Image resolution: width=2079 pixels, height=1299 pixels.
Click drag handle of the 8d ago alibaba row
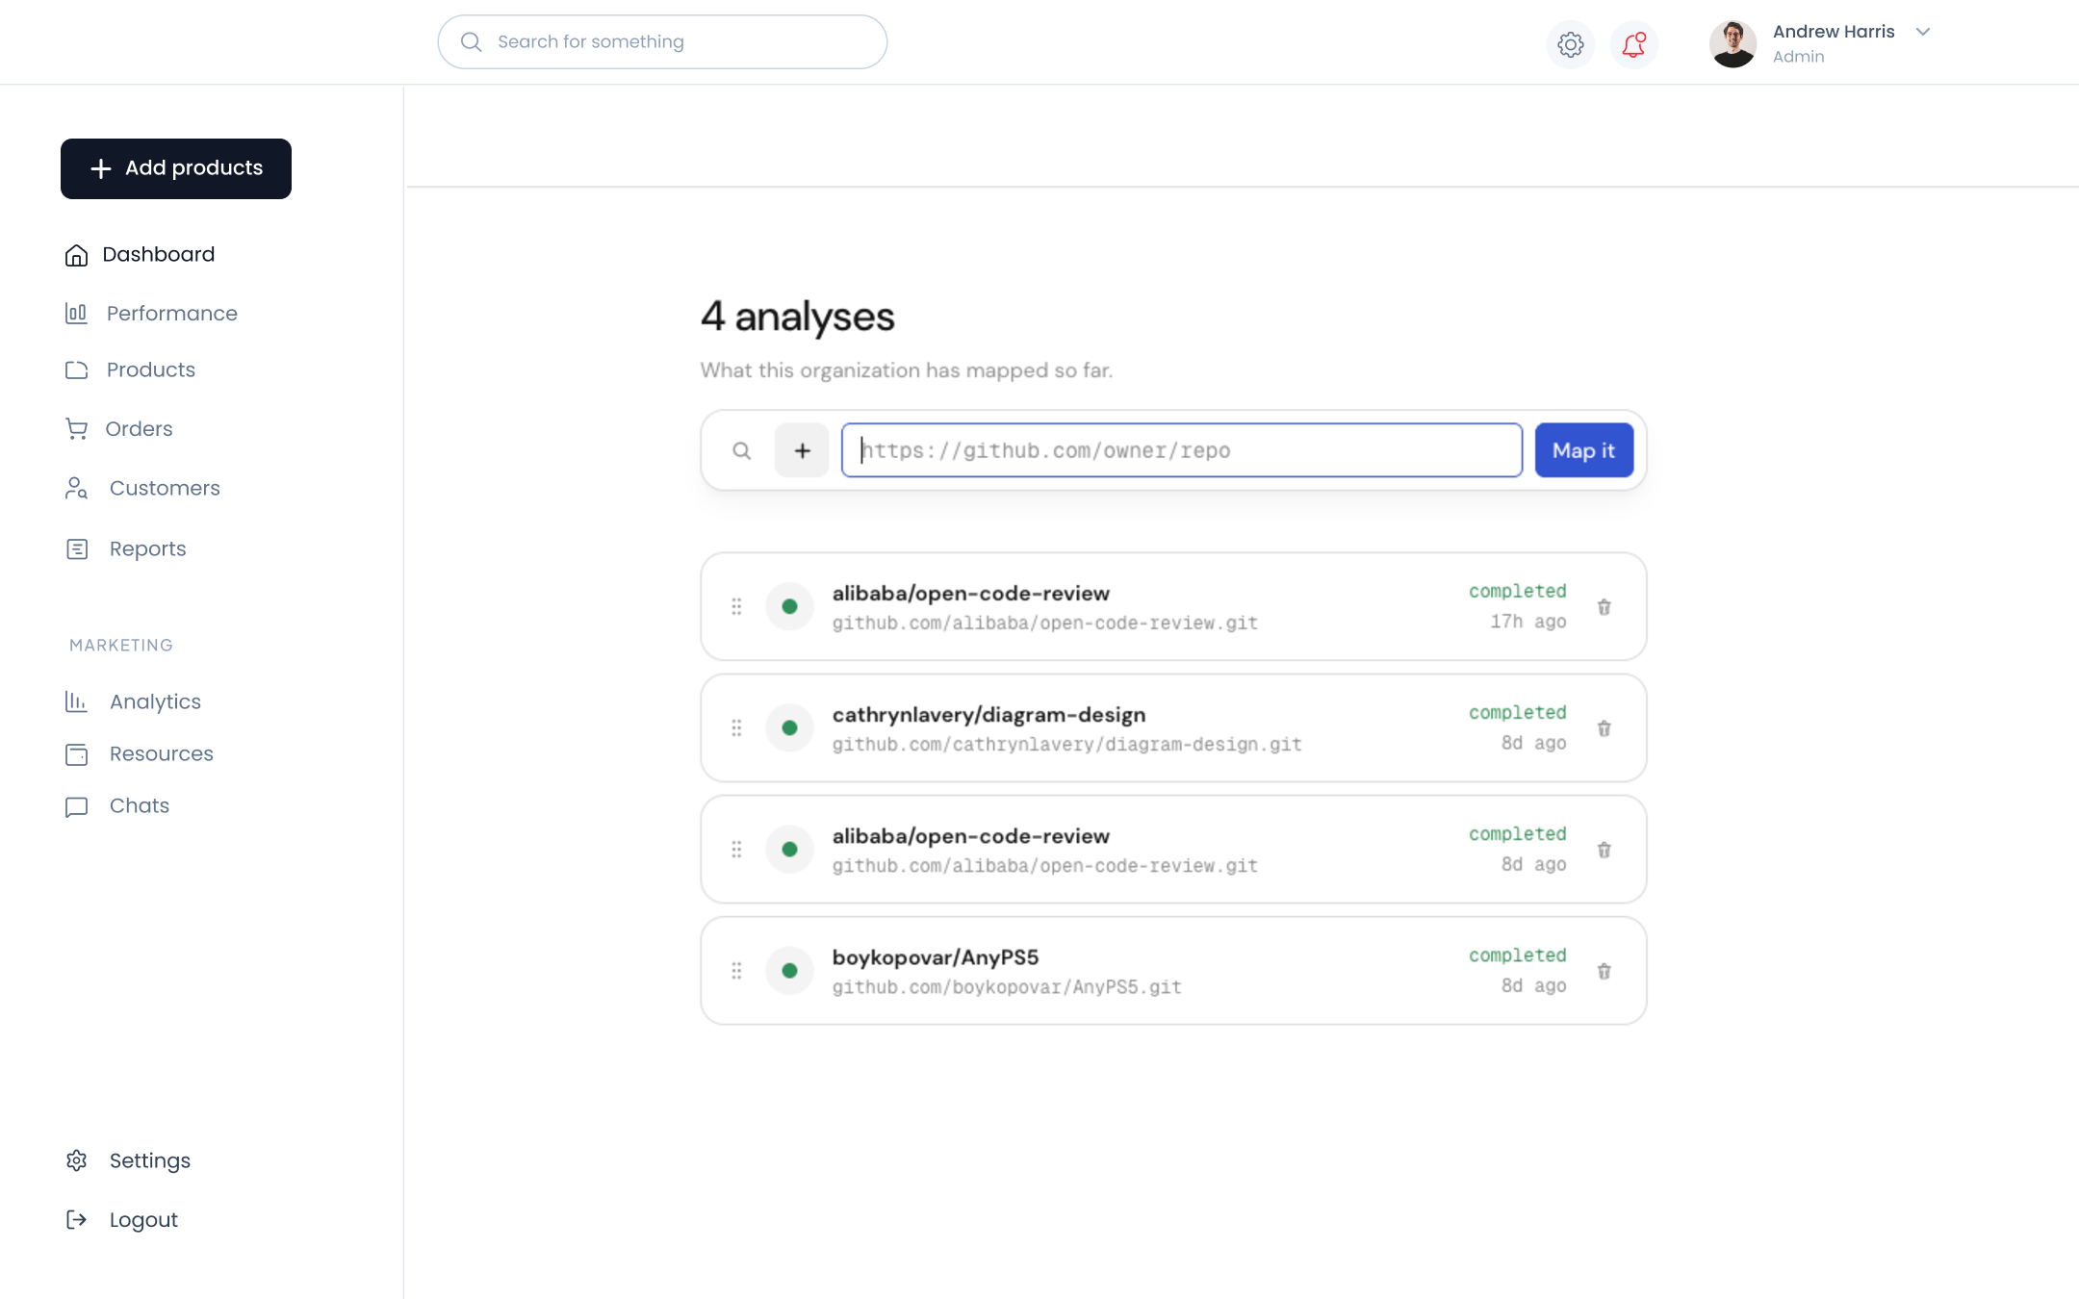point(736,849)
